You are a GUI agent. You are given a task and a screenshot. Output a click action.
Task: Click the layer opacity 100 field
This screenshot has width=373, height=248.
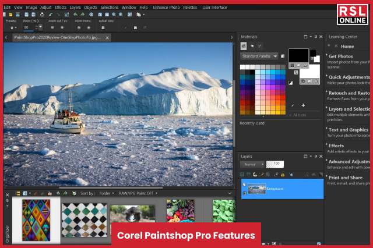pyautogui.click(x=275, y=164)
